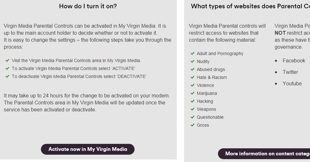Click the checkmark beside the 'DEACTIVATE' instruction
This screenshot has height=162, width=310.
7,76
